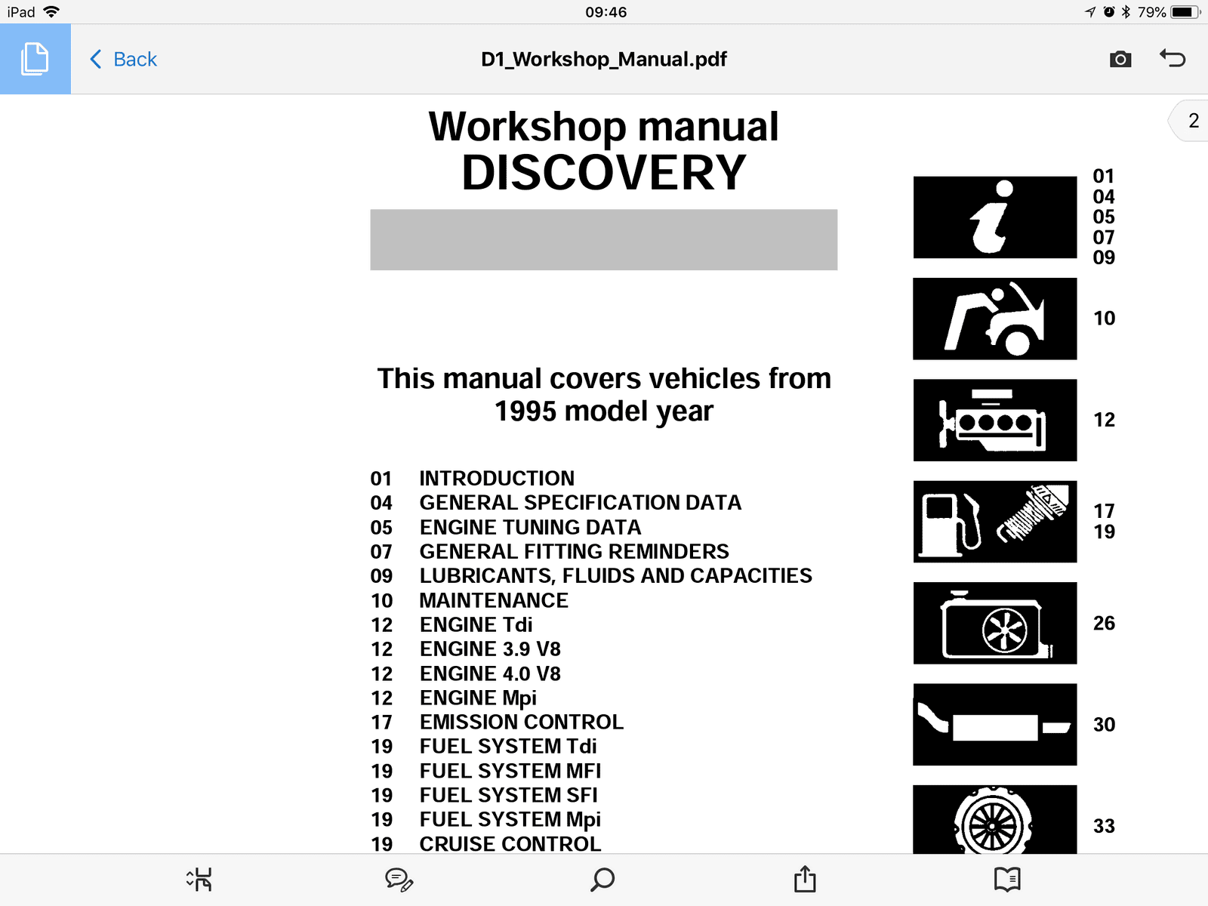Click the cooling radiator fan icon

(x=995, y=623)
